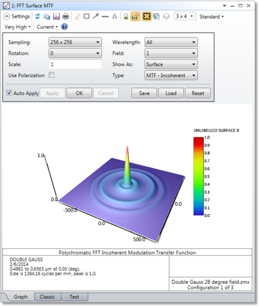Switch to the Text tab

(74, 297)
